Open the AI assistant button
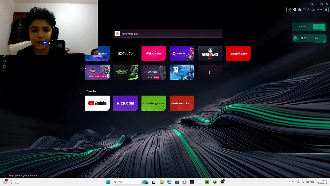 319,10
